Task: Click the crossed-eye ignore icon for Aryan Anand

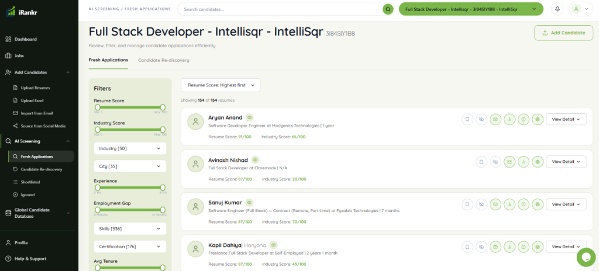Action: (481, 119)
